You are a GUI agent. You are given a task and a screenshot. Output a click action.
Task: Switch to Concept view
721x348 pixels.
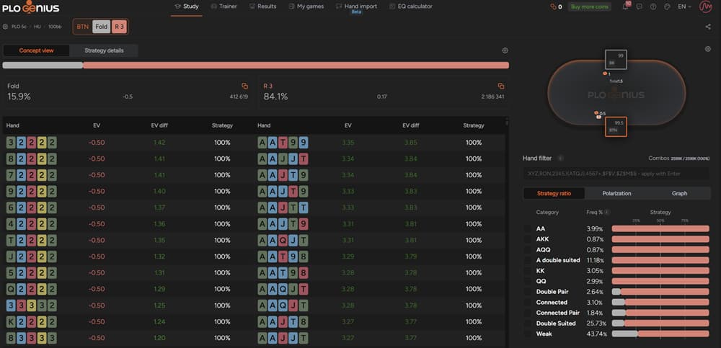point(36,50)
